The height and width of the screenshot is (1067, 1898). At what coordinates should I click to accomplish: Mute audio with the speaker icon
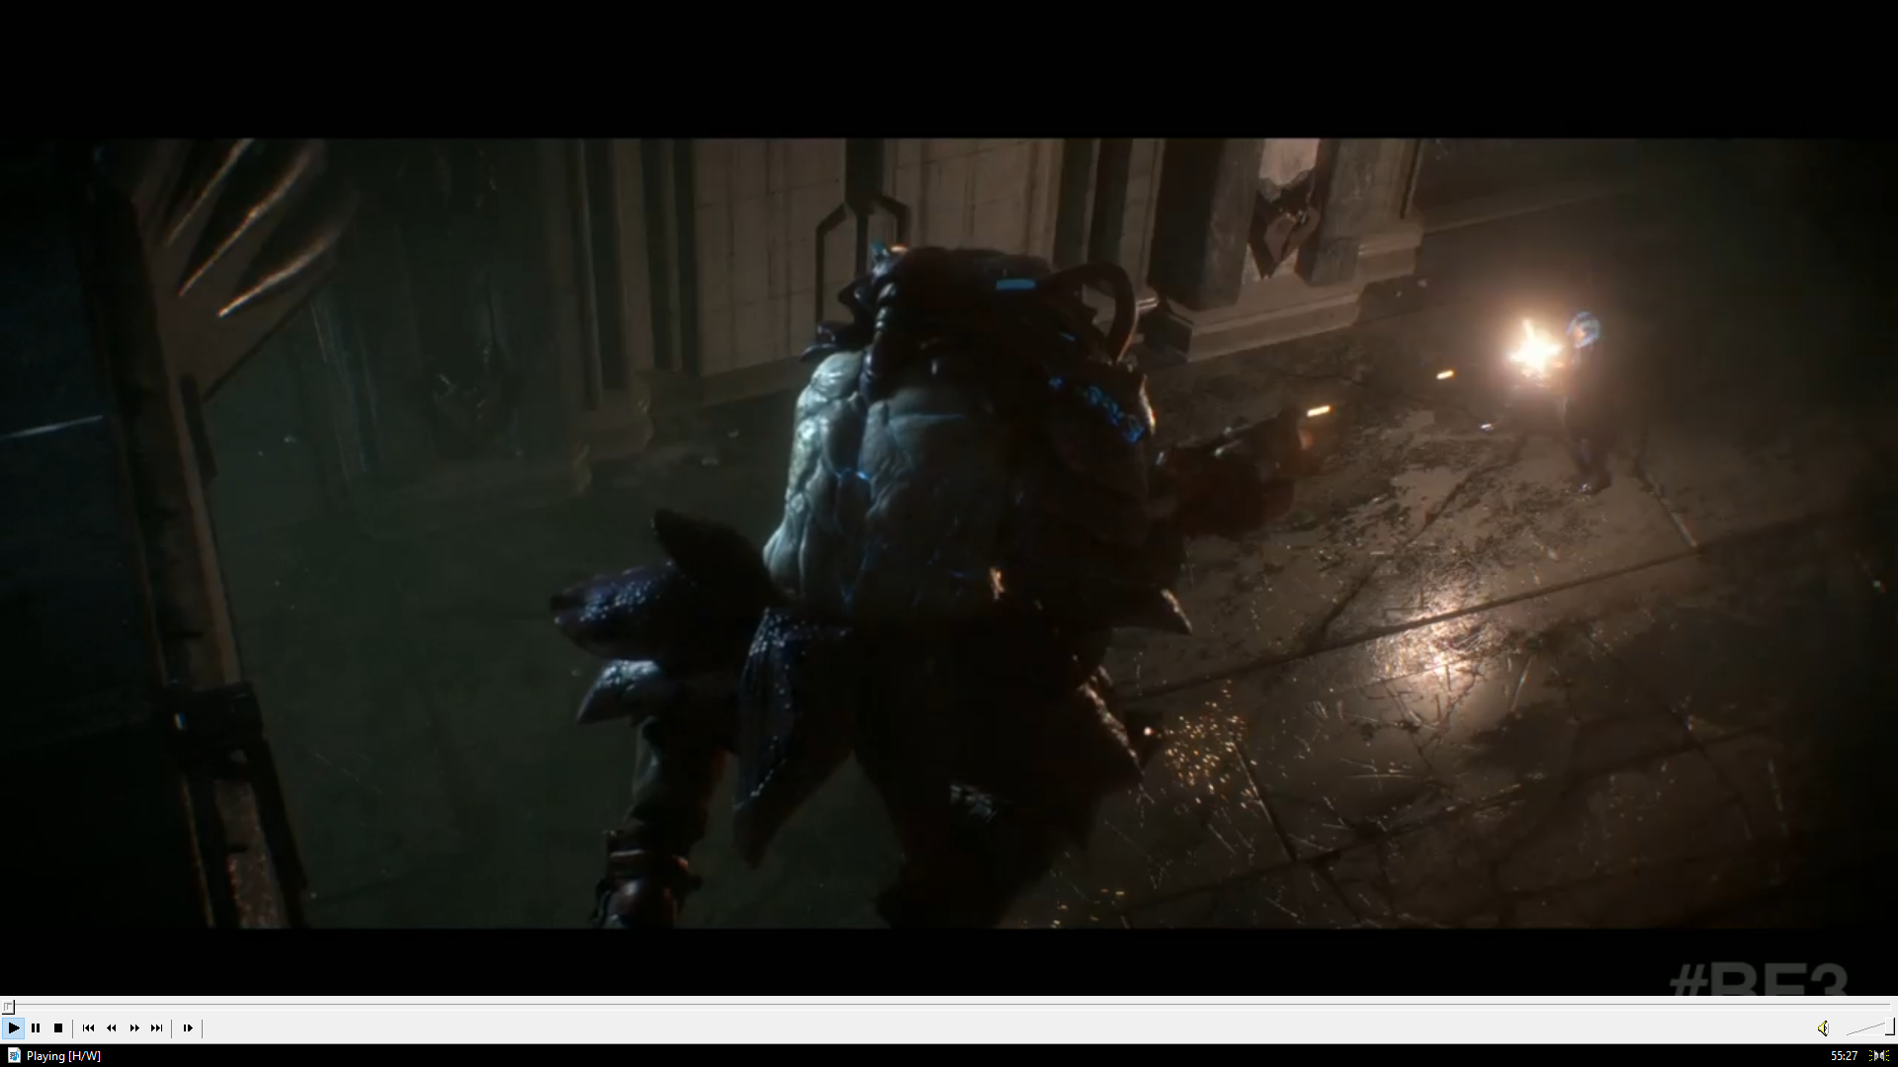pyautogui.click(x=1823, y=1028)
